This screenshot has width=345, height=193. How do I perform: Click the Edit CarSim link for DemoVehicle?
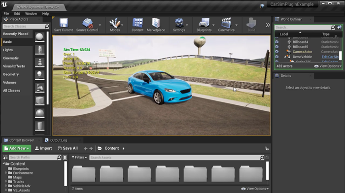[x=330, y=57]
